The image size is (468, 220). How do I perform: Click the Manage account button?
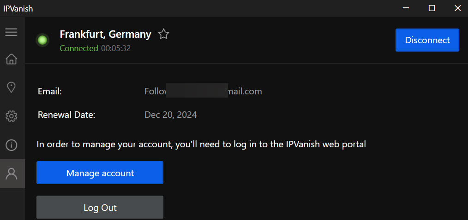(100, 173)
